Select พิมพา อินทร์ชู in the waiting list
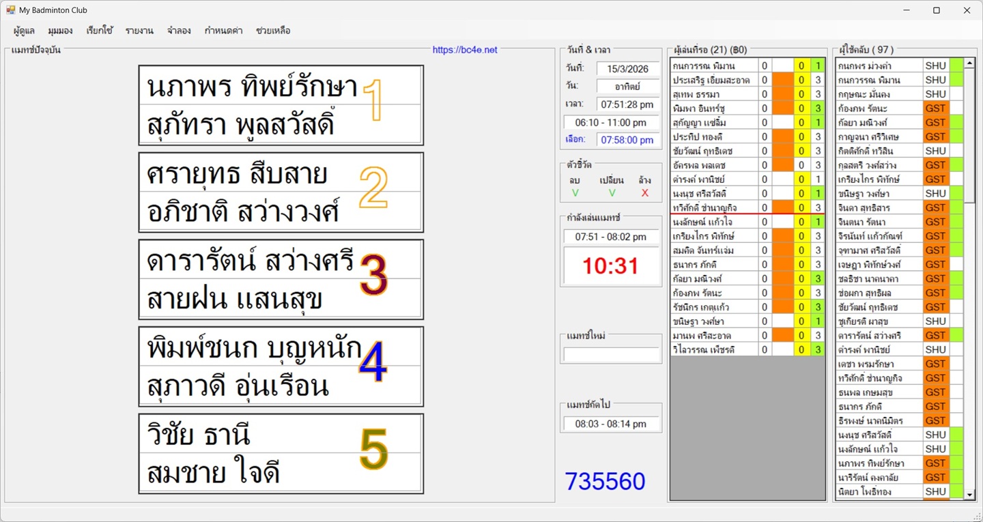The height and width of the screenshot is (522, 983). [714, 108]
